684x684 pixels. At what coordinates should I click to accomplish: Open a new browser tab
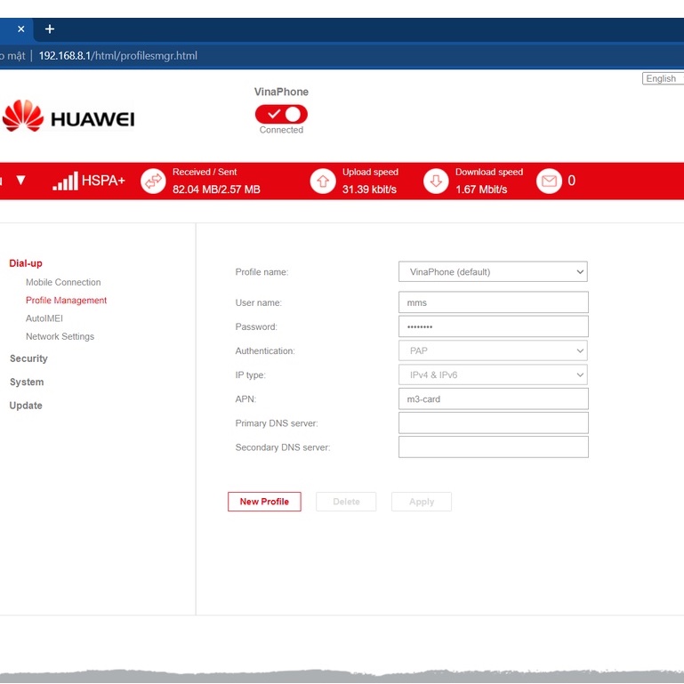[x=50, y=29]
